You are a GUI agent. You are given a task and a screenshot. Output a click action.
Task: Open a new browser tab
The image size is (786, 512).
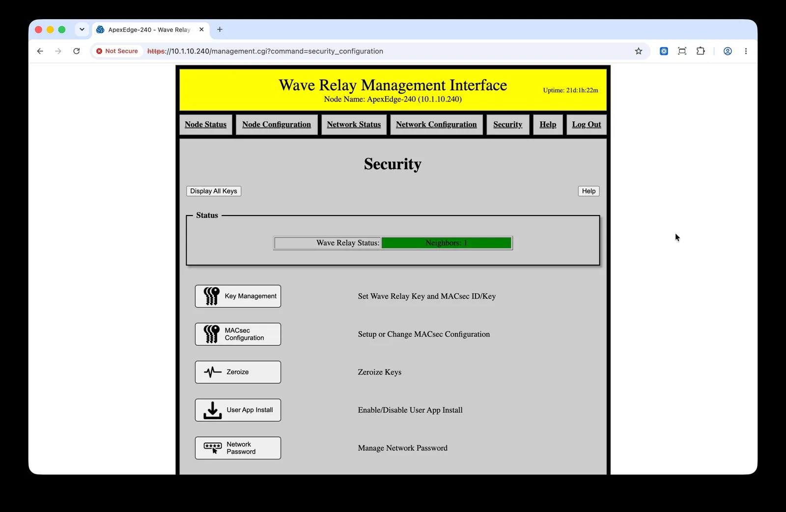(x=220, y=29)
